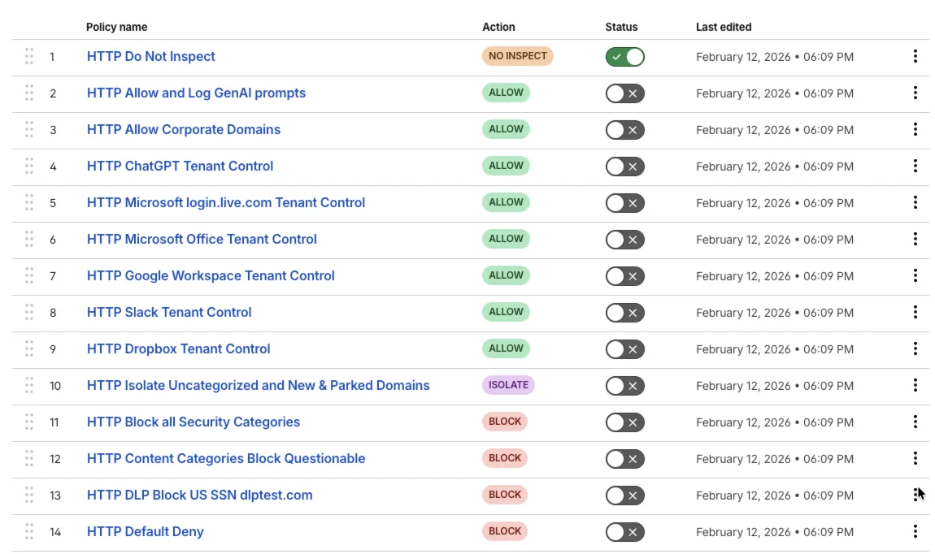Open the actions menu for HTTP Slack Tenant Control
Image resolution: width=935 pixels, height=554 pixels.
point(915,312)
